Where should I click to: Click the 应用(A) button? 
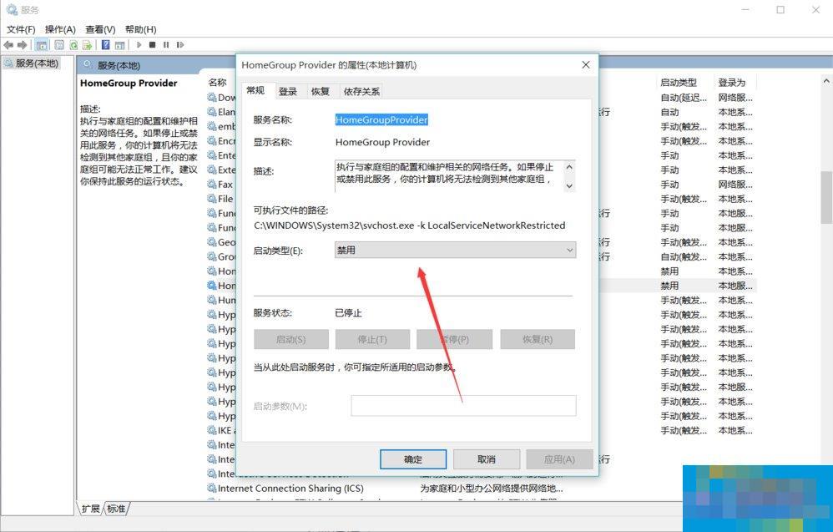pos(559,459)
